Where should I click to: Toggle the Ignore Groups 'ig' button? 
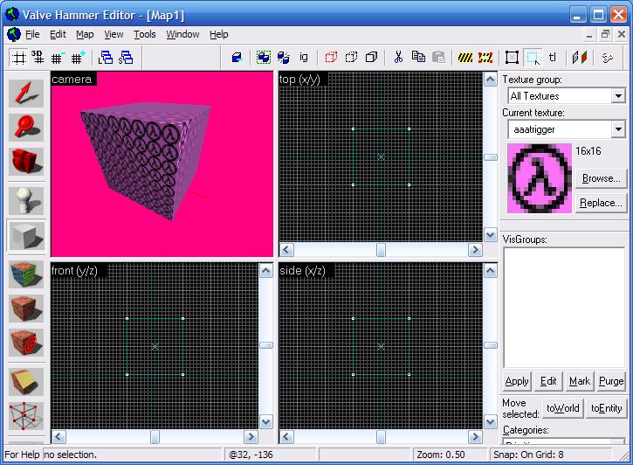(304, 58)
